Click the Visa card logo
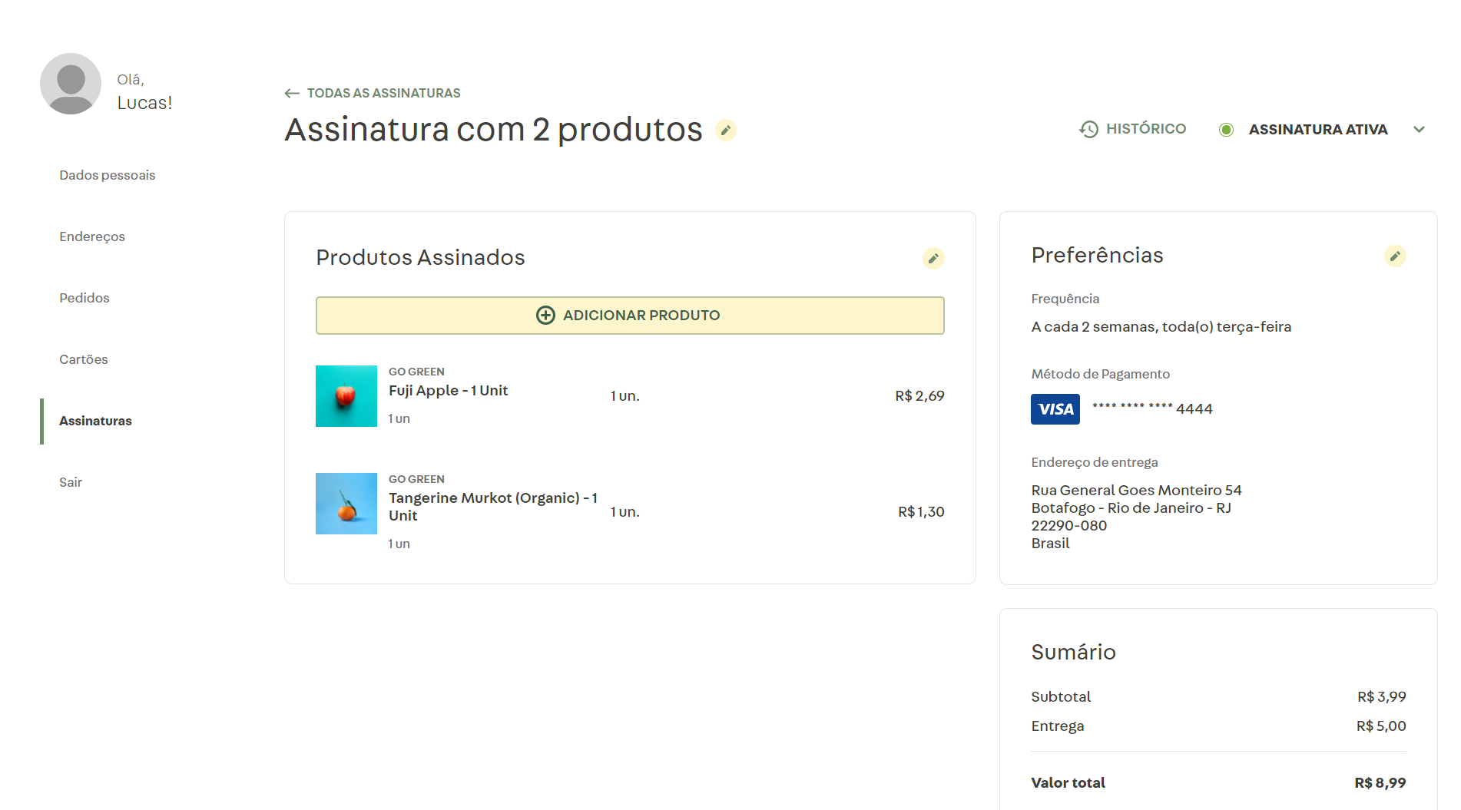Viewport: 1461px width, 810px height. coord(1055,409)
